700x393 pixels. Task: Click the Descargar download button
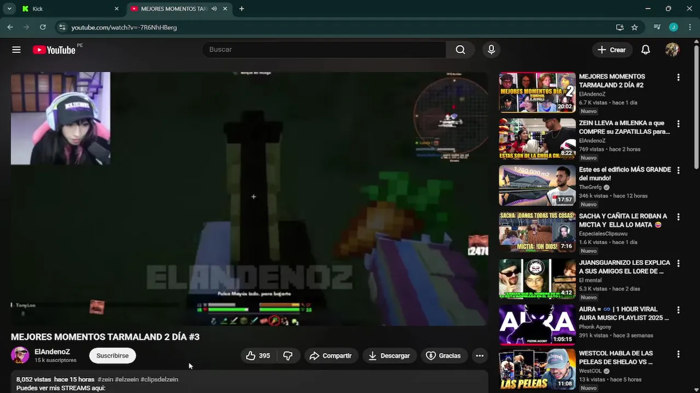tap(389, 355)
